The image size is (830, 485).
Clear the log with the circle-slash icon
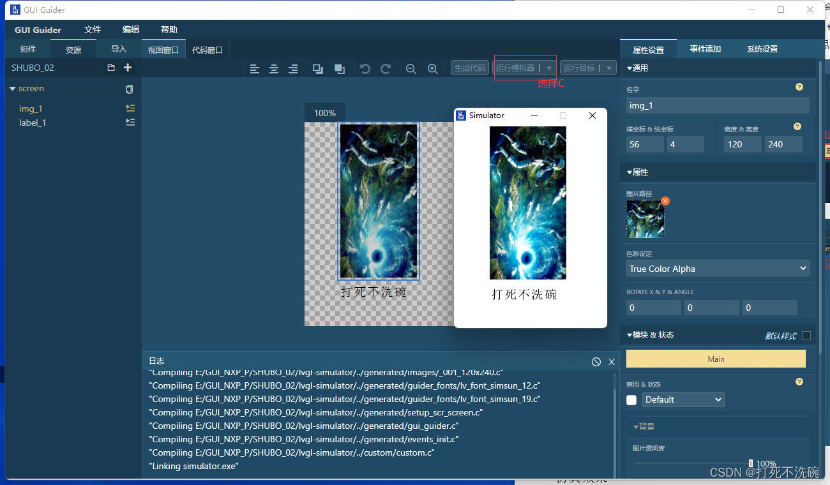coord(596,362)
